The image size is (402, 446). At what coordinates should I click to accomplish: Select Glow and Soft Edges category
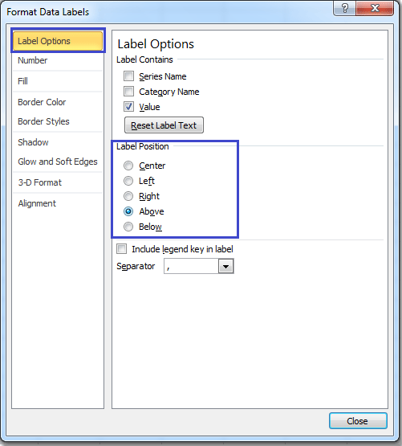[x=58, y=162]
